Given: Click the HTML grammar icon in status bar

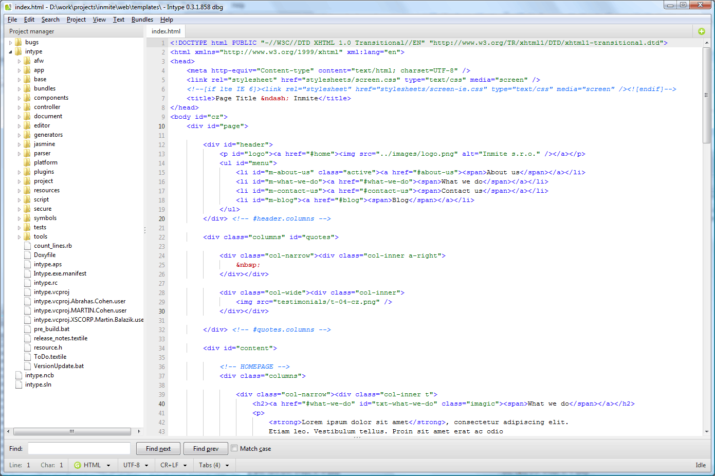Looking at the screenshot, I should tap(78, 465).
